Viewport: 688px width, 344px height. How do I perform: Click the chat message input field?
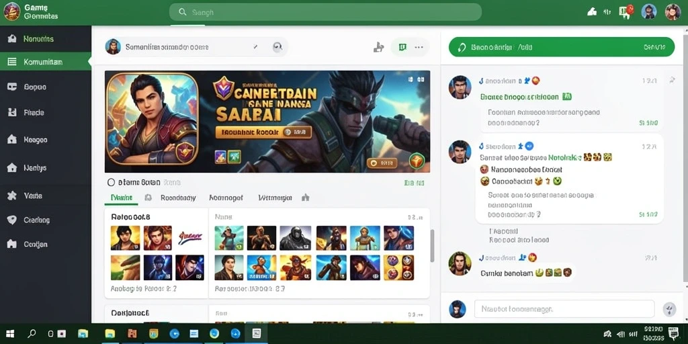[x=564, y=309]
